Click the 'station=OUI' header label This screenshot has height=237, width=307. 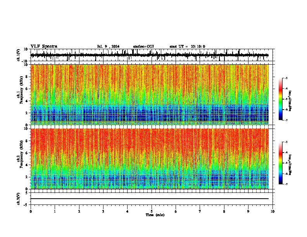143,46
